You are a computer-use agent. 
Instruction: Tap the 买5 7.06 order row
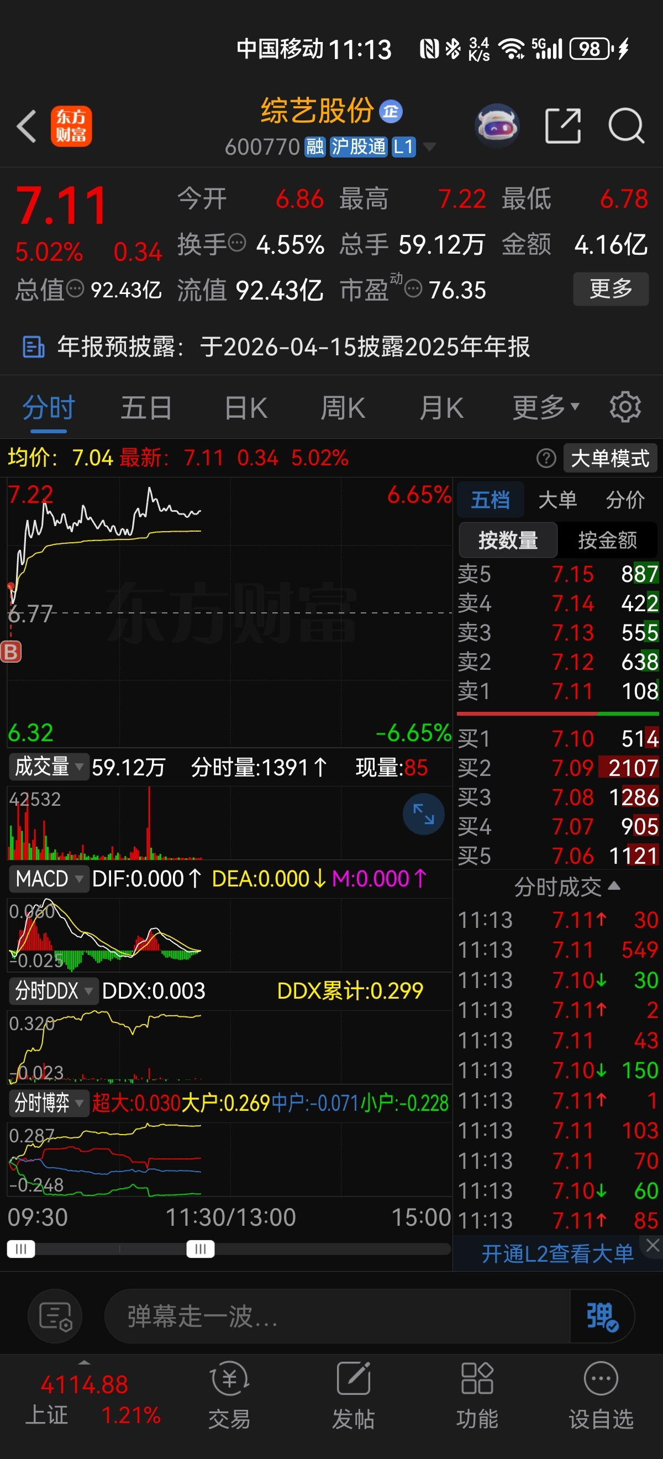[557, 856]
